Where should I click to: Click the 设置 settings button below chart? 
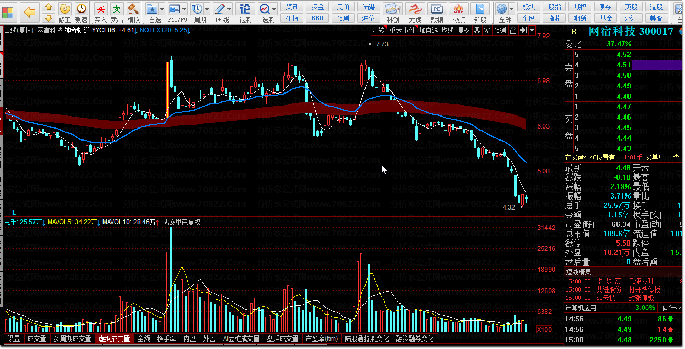(14, 339)
